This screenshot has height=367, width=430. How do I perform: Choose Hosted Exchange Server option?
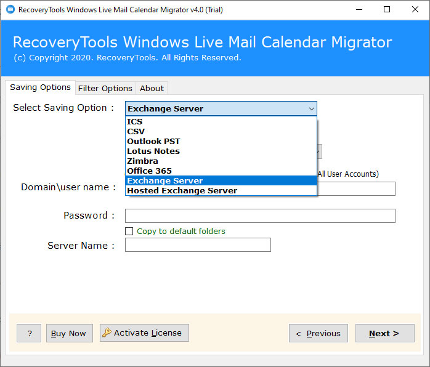coord(221,190)
